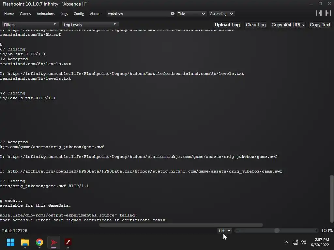Clear the webshow search text
334x250 pixels.
click(173, 14)
